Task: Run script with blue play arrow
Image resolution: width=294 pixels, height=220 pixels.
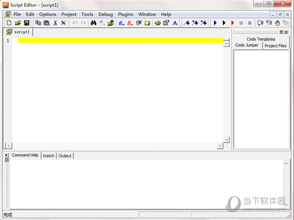Action: (x=215, y=23)
